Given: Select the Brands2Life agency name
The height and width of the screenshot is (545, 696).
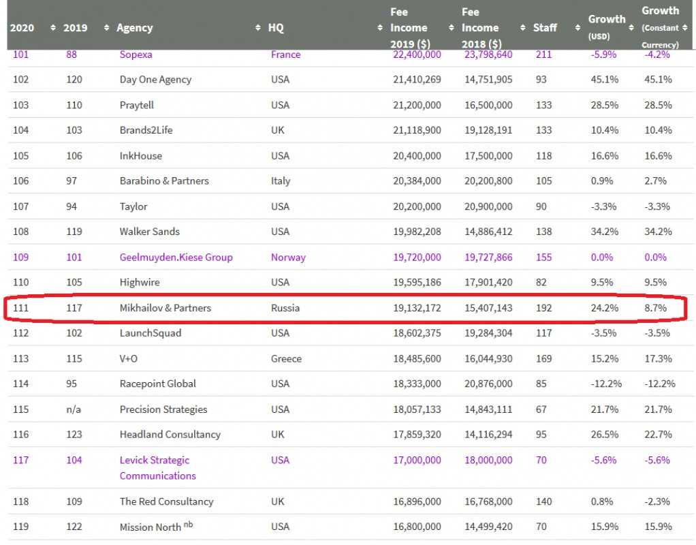Looking at the screenshot, I should [146, 130].
